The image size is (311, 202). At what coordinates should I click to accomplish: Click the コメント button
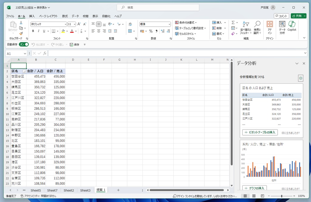281,16
